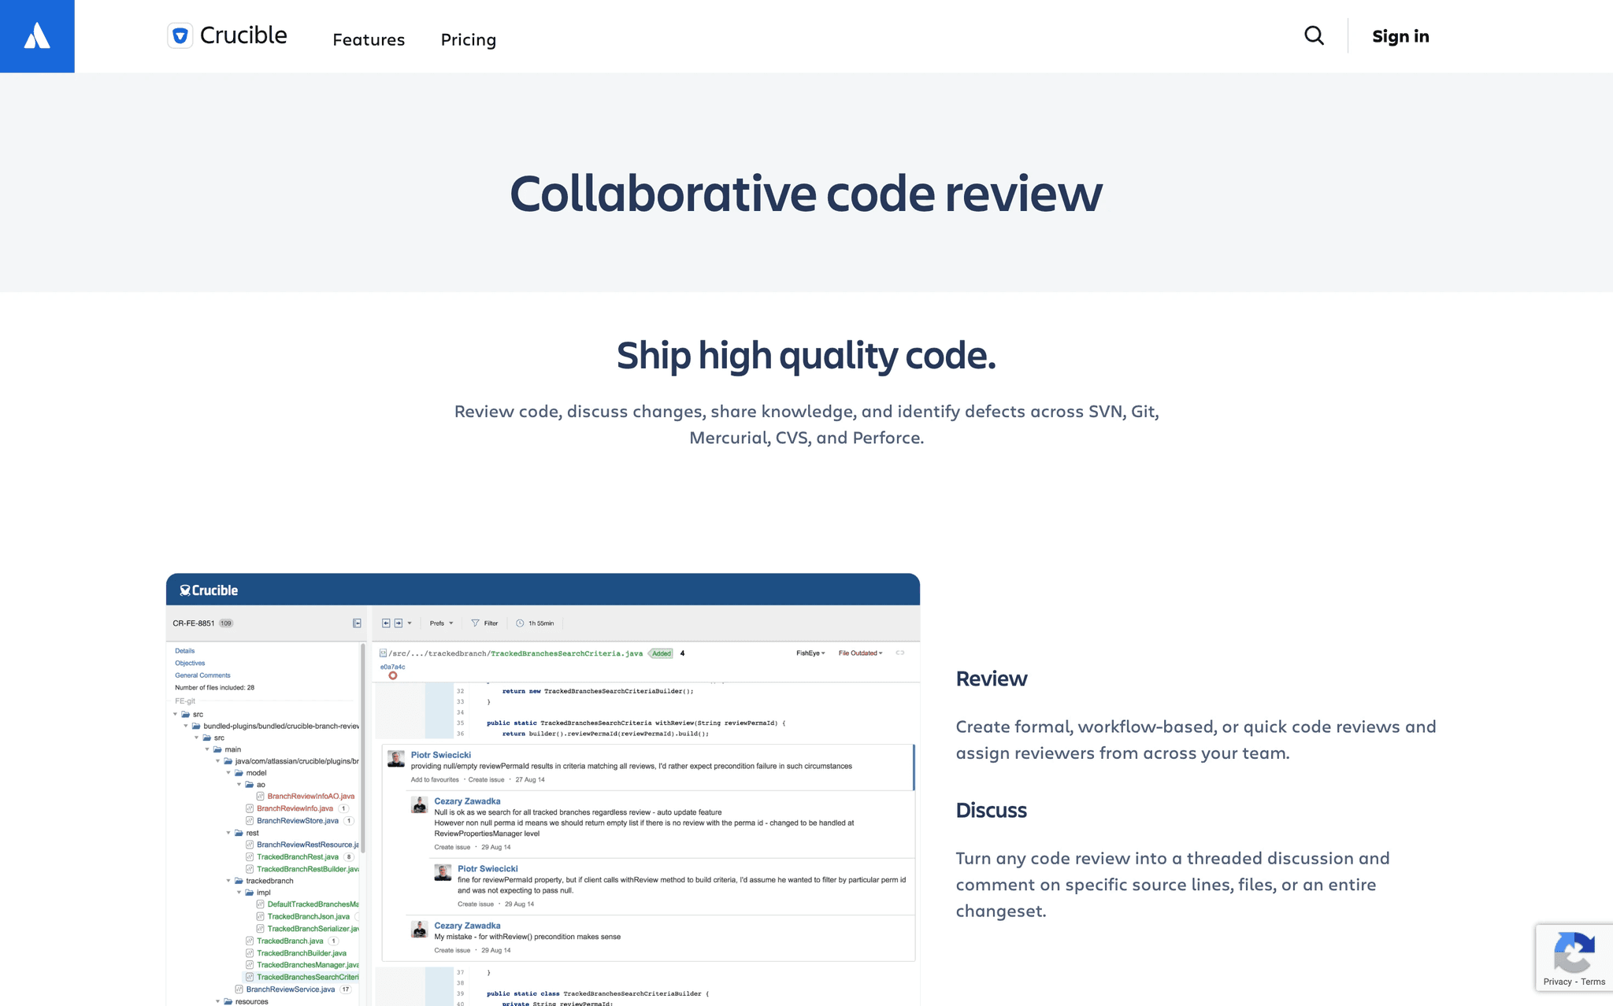This screenshot has height=1006, width=1613.
Task: Collapse the src folder in the file tree
Action: [174, 713]
